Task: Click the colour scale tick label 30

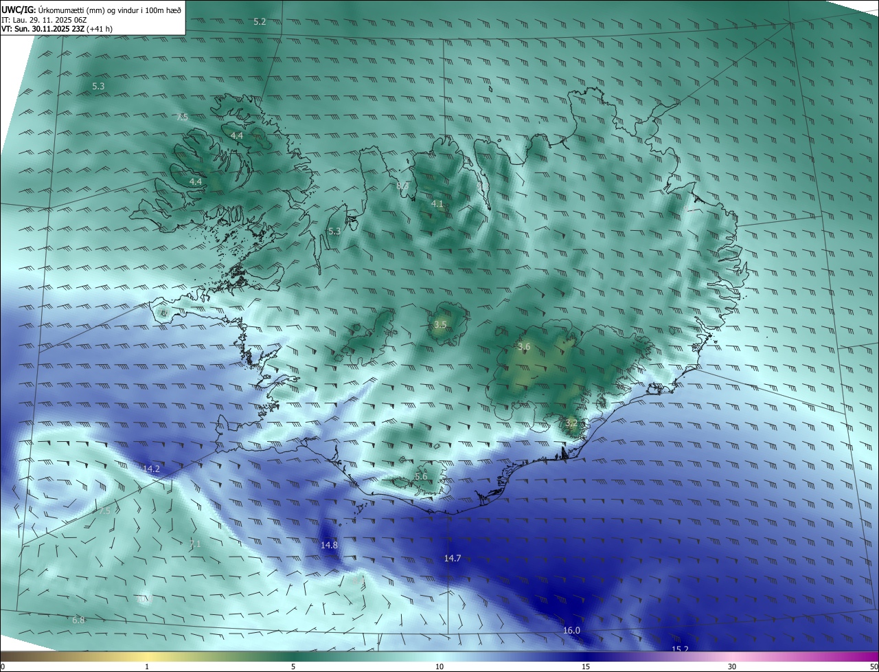Action: coord(732,667)
